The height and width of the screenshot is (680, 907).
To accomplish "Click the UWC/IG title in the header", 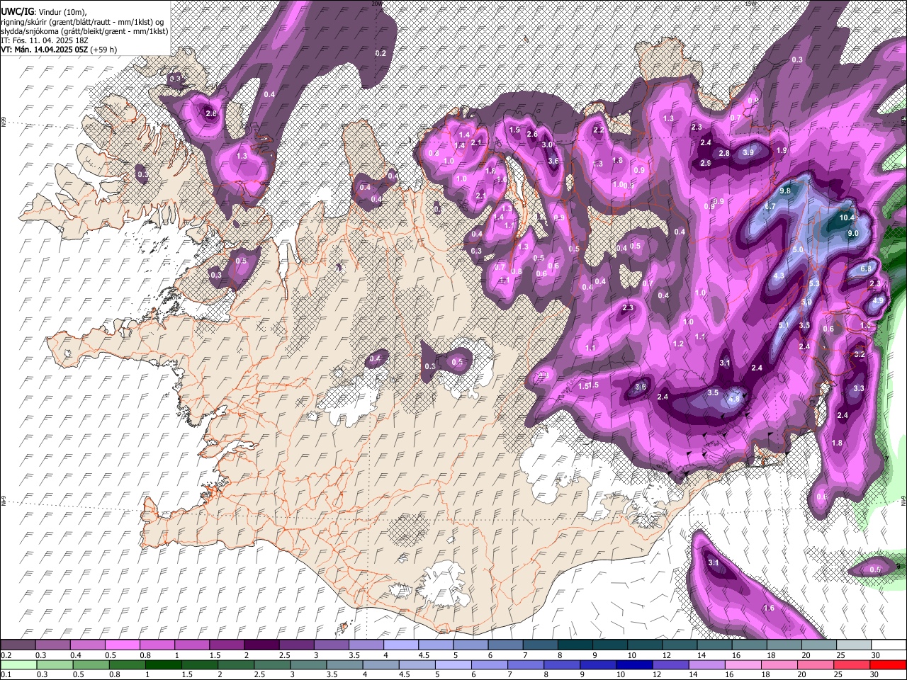I will pyautogui.click(x=17, y=12).
